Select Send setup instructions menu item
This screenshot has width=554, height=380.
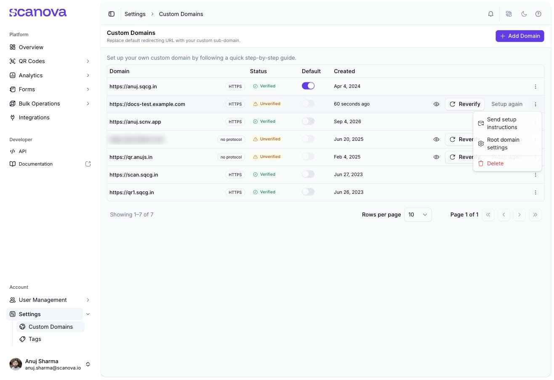507,124
